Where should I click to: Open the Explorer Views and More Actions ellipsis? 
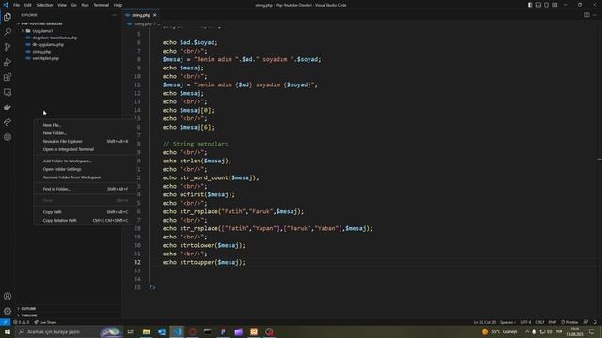coord(115,15)
